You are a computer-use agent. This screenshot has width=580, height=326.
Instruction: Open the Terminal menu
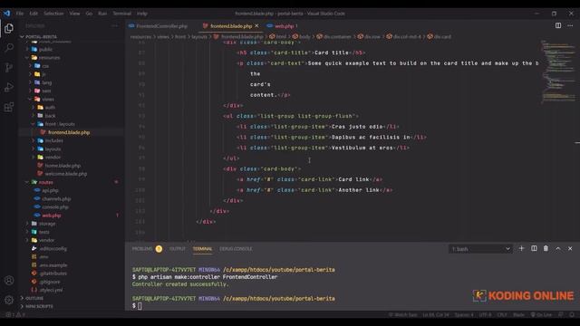pyautogui.click(x=121, y=14)
